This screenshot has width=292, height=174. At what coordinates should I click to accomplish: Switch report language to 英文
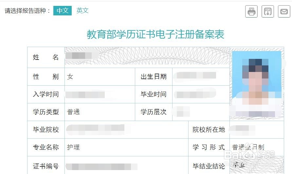coord(82,10)
